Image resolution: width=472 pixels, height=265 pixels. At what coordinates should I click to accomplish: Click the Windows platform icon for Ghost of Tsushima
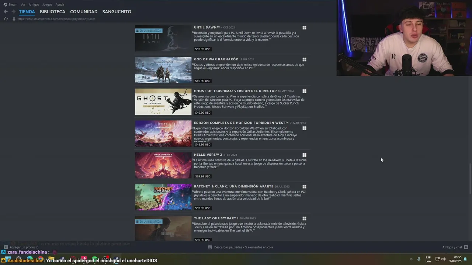tap(304, 91)
